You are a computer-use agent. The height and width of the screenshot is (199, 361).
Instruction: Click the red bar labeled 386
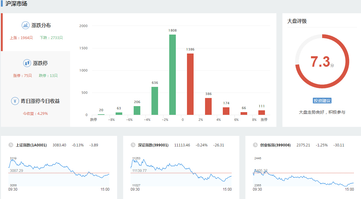tap(208, 106)
